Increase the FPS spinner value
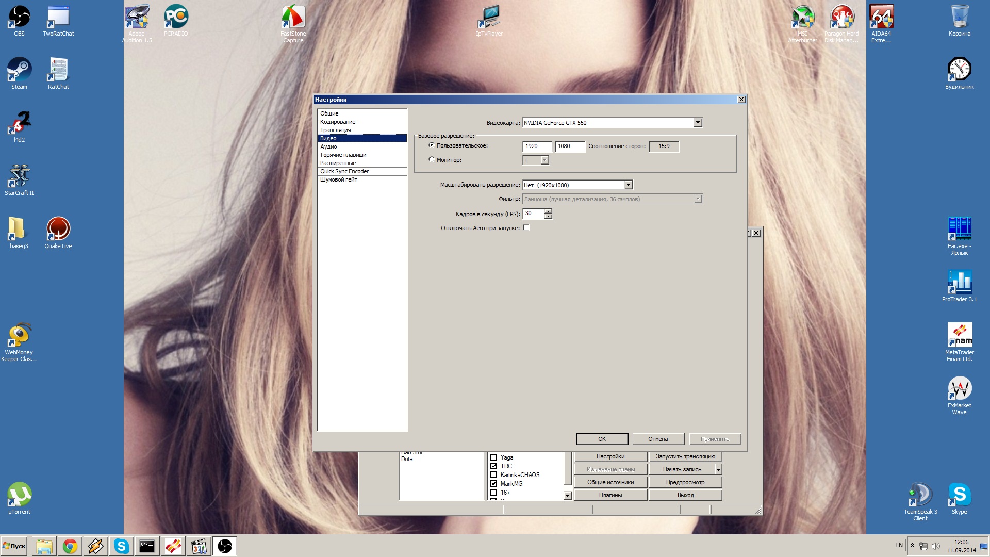The image size is (990, 557). point(548,211)
